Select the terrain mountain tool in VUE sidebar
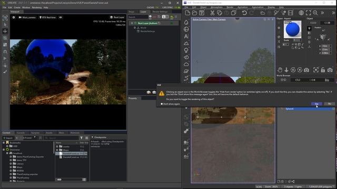337x189 pixels. (186, 43)
